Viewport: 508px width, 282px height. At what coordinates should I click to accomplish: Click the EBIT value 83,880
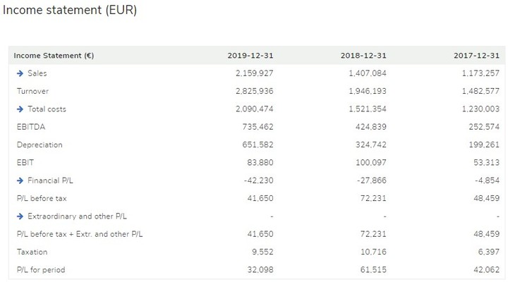(x=260, y=162)
